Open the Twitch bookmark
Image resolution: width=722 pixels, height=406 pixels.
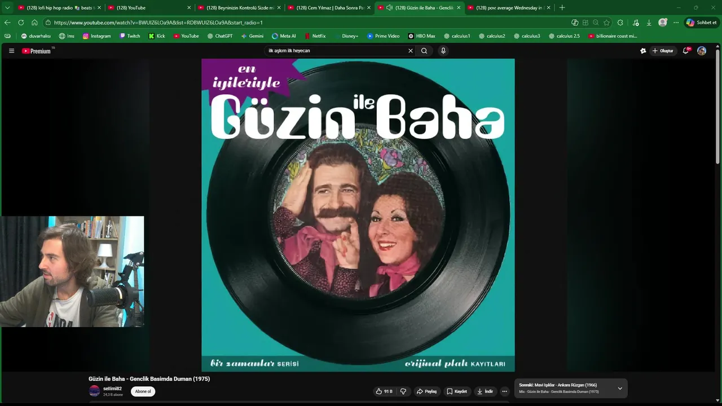pos(130,36)
